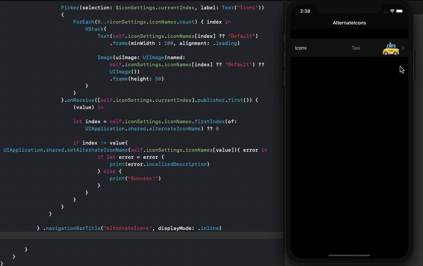Click the taxi emoji to preview the alternate icon
The width and height of the screenshot is (423, 266).
click(x=390, y=49)
